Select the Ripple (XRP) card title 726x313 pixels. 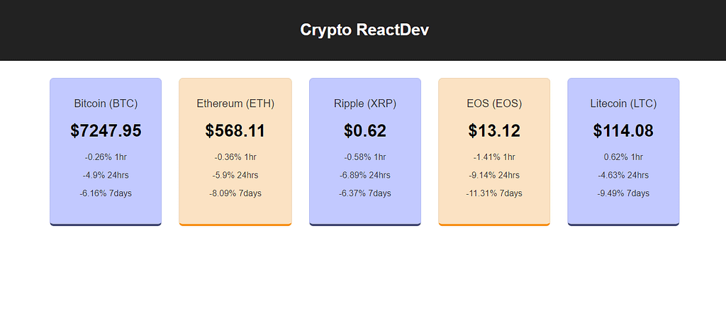pyautogui.click(x=365, y=103)
